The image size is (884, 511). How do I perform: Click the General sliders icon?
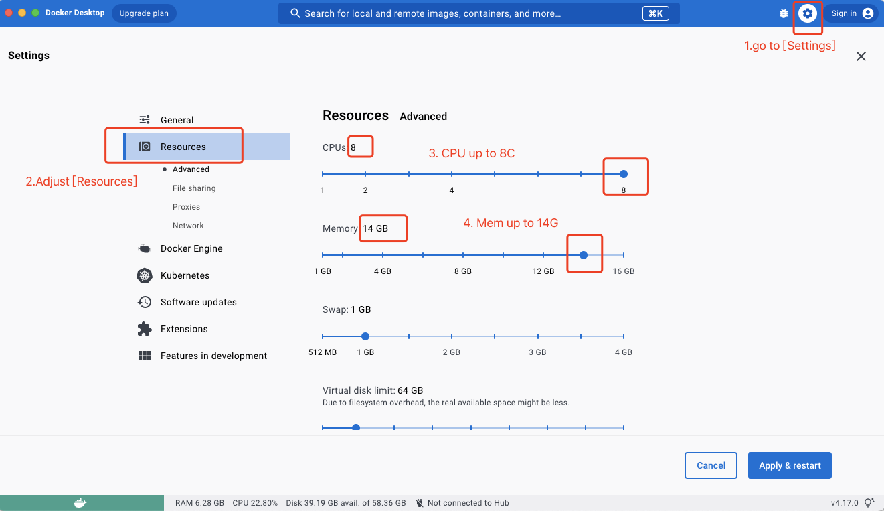pyautogui.click(x=145, y=120)
